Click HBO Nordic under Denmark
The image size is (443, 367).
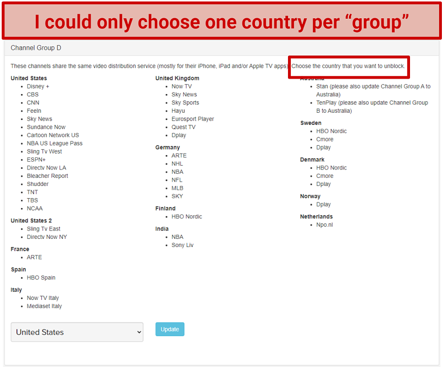click(331, 168)
